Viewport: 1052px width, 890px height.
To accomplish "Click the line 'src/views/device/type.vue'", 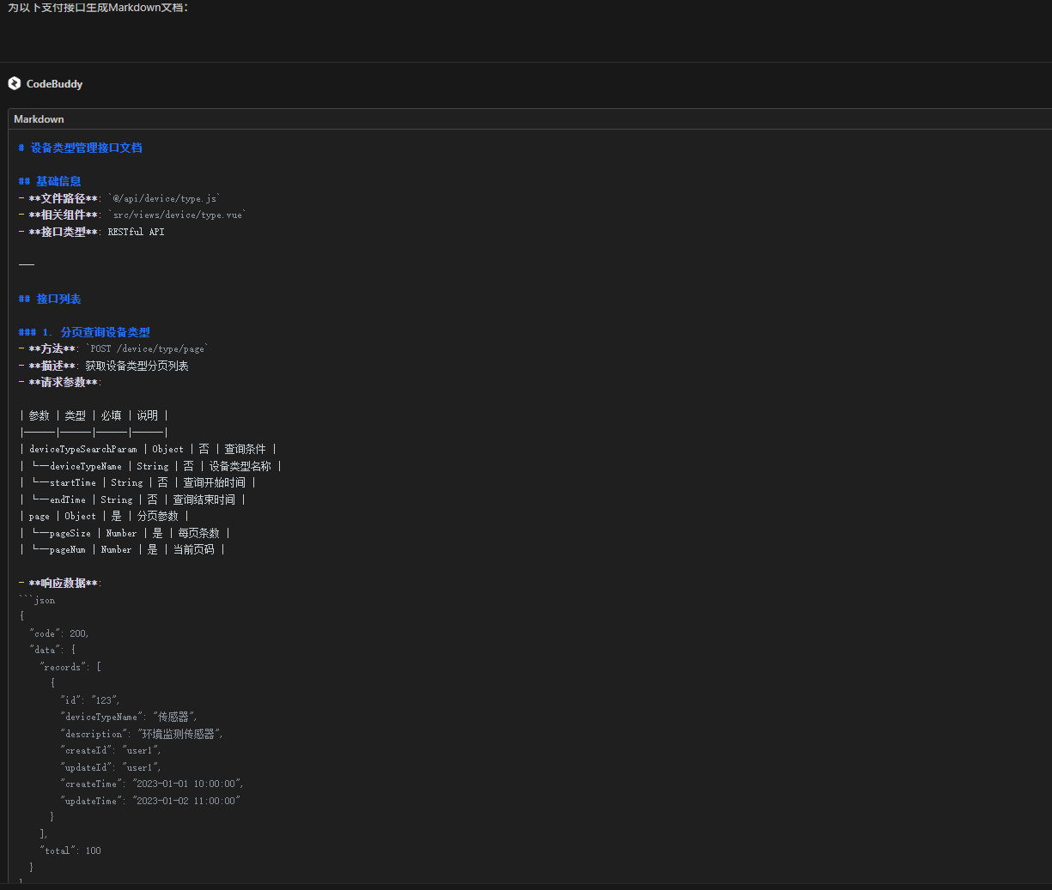I will (x=132, y=215).
